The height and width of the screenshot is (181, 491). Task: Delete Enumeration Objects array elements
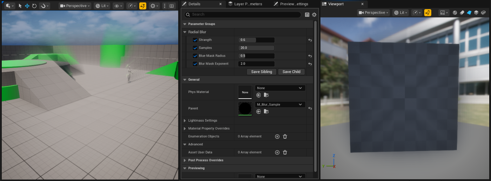pos(285,137)
